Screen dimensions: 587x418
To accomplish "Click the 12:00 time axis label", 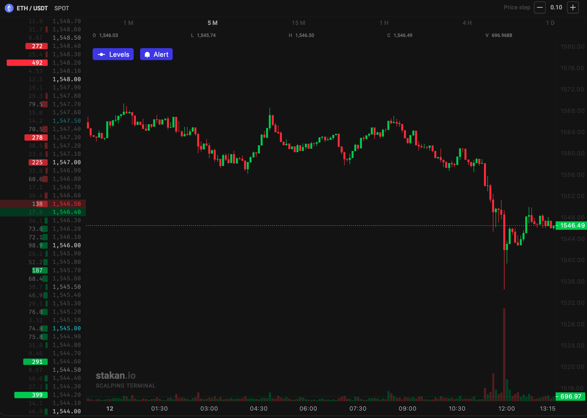I will pos(507,409).
